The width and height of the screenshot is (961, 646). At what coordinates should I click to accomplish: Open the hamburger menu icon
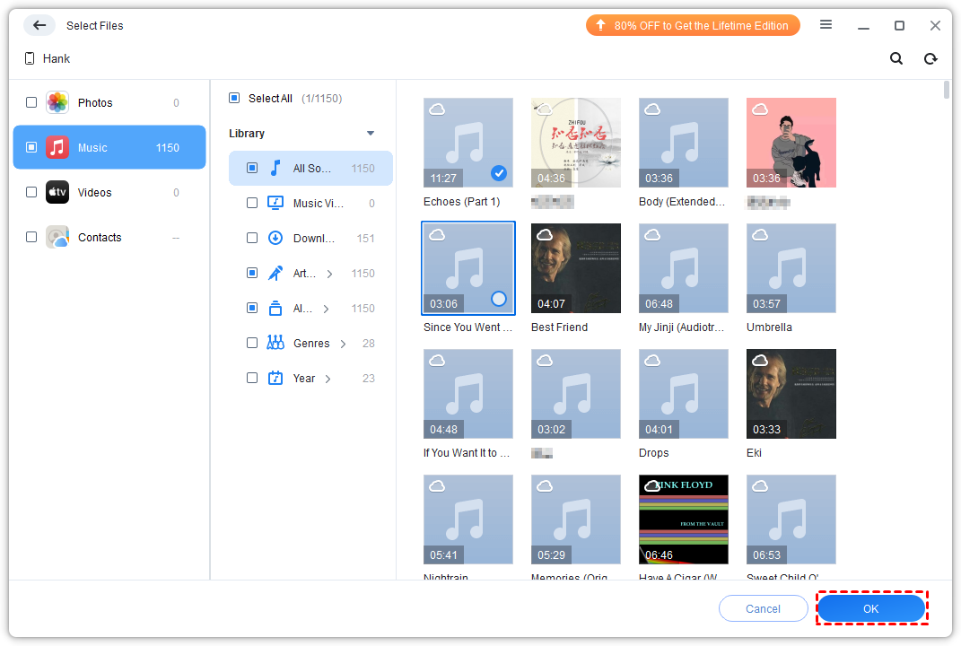click(x=826, y=25)
